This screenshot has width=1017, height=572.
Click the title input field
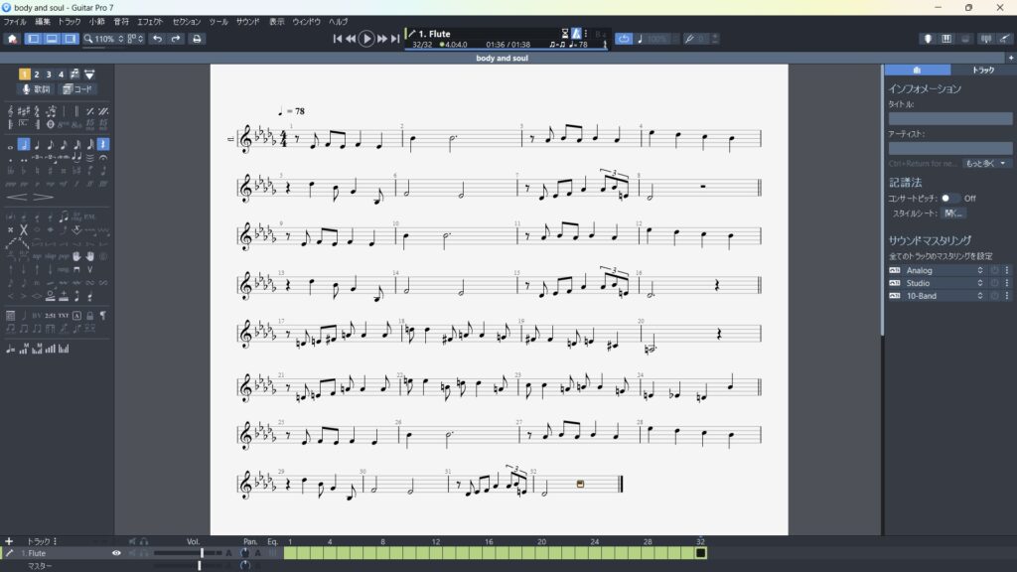click(x=949, y=119)
